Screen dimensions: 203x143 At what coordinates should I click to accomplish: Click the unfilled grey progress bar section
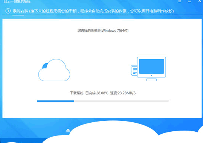121,101
